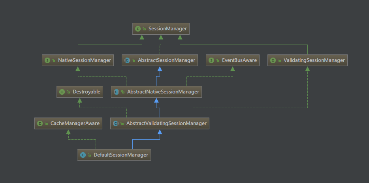Click the ValidatingSessionManager text label
The height and width of the screenshot is (183, 369).
tap(314, 60)
